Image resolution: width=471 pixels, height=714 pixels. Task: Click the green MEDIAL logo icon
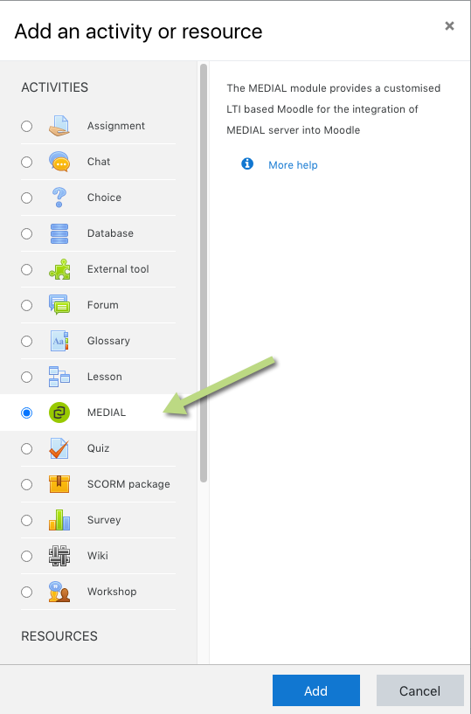click(59, 412)
